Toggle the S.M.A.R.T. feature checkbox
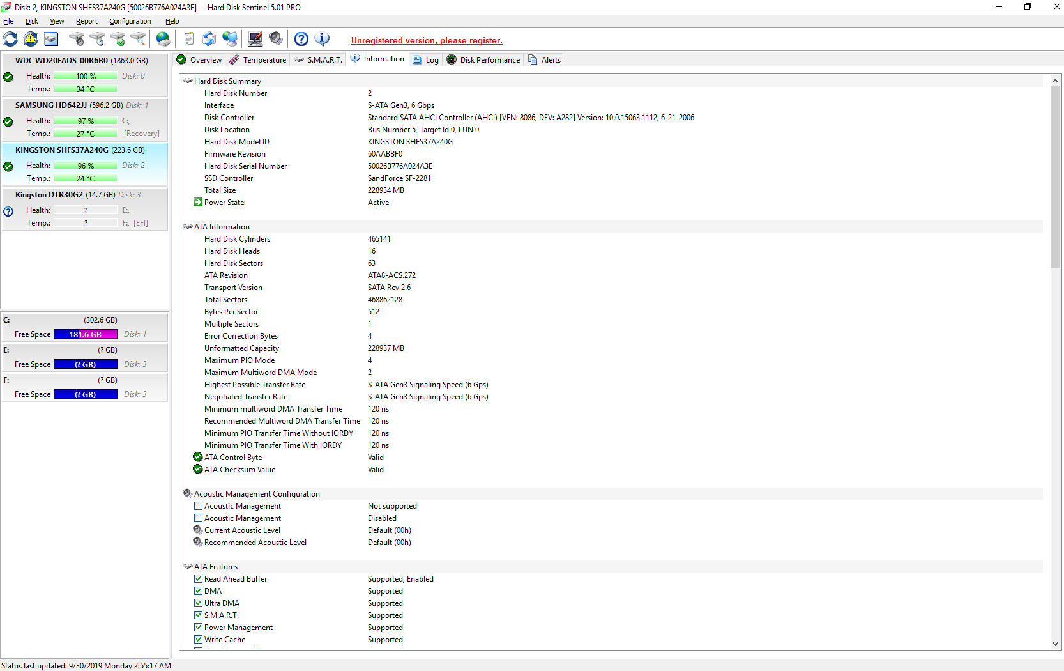Screen dimensions: 1064x671 pyautogui.click(x=198, y=615)
